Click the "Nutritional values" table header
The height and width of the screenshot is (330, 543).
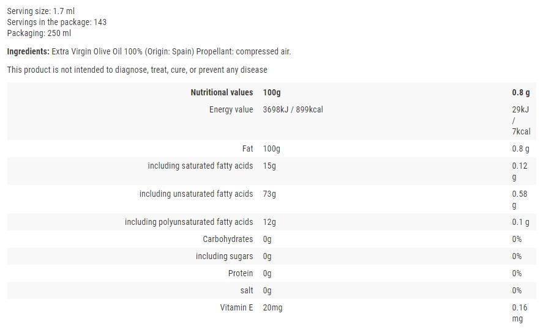(222, 92)
